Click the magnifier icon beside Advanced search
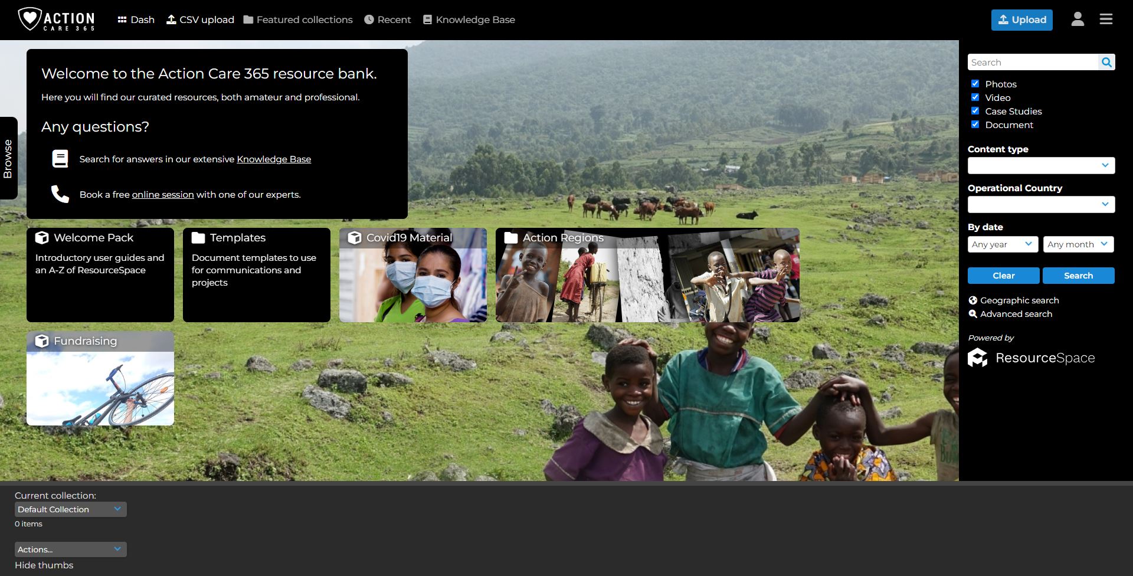Viewport: 1133px width, 576px height. pos(972,314)
